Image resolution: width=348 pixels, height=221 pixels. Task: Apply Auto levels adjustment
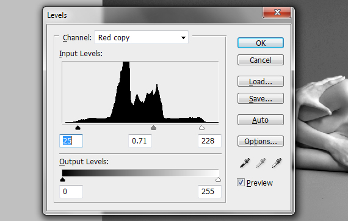(261, 120)
